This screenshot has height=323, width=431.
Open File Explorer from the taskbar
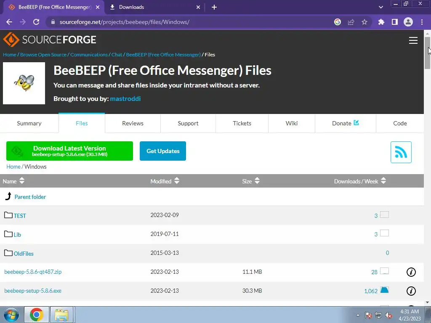(61, 315)
